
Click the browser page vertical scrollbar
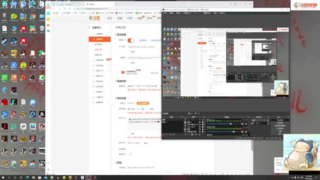click(x=252, y=145)
